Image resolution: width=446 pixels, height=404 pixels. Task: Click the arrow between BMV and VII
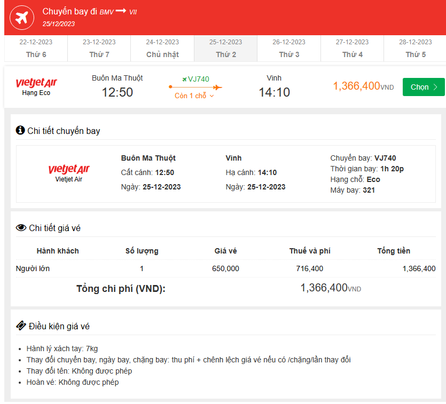tap(121, 11)
